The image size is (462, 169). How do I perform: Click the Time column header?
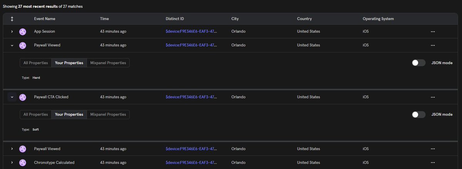(104, 19)
